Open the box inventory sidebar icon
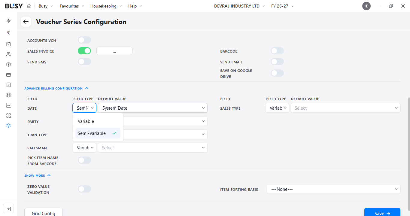Viewport: 410px width, 216px height. click(8, 65)
